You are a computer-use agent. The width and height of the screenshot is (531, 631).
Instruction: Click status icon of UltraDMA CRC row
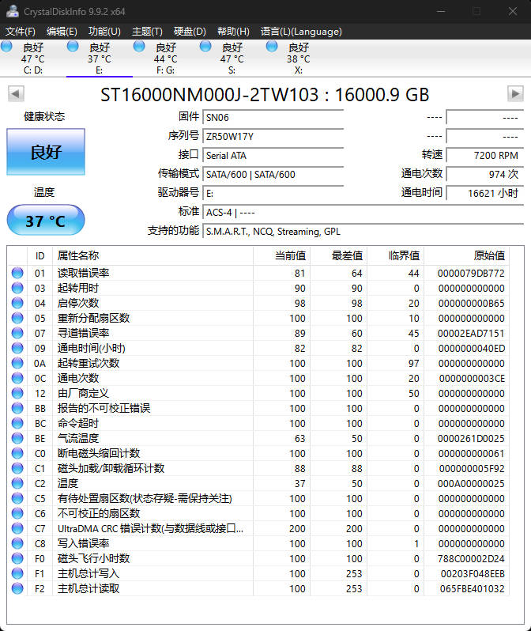[17, 528]
